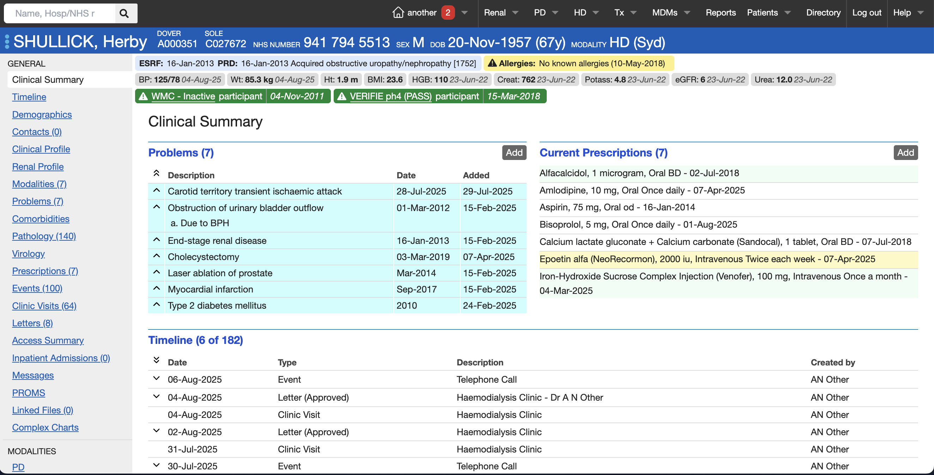Click the warning icon on WMC - Inactive banner
Viewport: 934px width, 475px height.
pos(143,96)
